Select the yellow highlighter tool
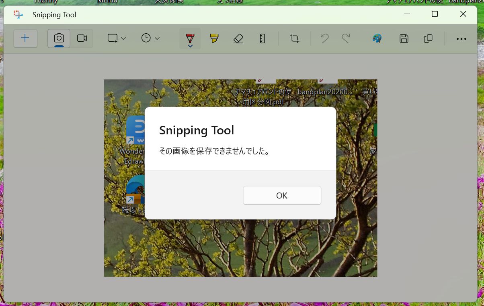 click(x=214, y=39)
